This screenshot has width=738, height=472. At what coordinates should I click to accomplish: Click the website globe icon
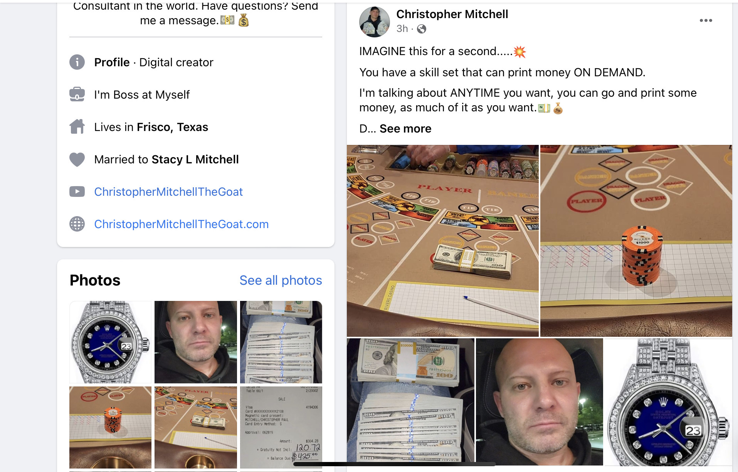coord(77,224)
